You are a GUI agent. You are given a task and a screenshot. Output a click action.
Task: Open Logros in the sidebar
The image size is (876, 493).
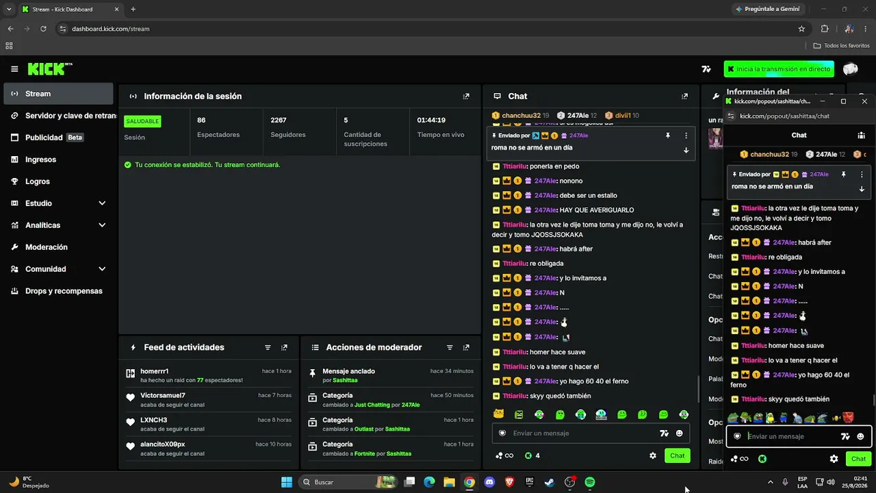tap(58, 181)
